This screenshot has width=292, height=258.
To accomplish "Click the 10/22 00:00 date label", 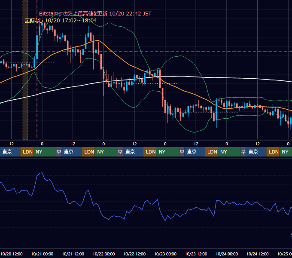I will (104, 254).
